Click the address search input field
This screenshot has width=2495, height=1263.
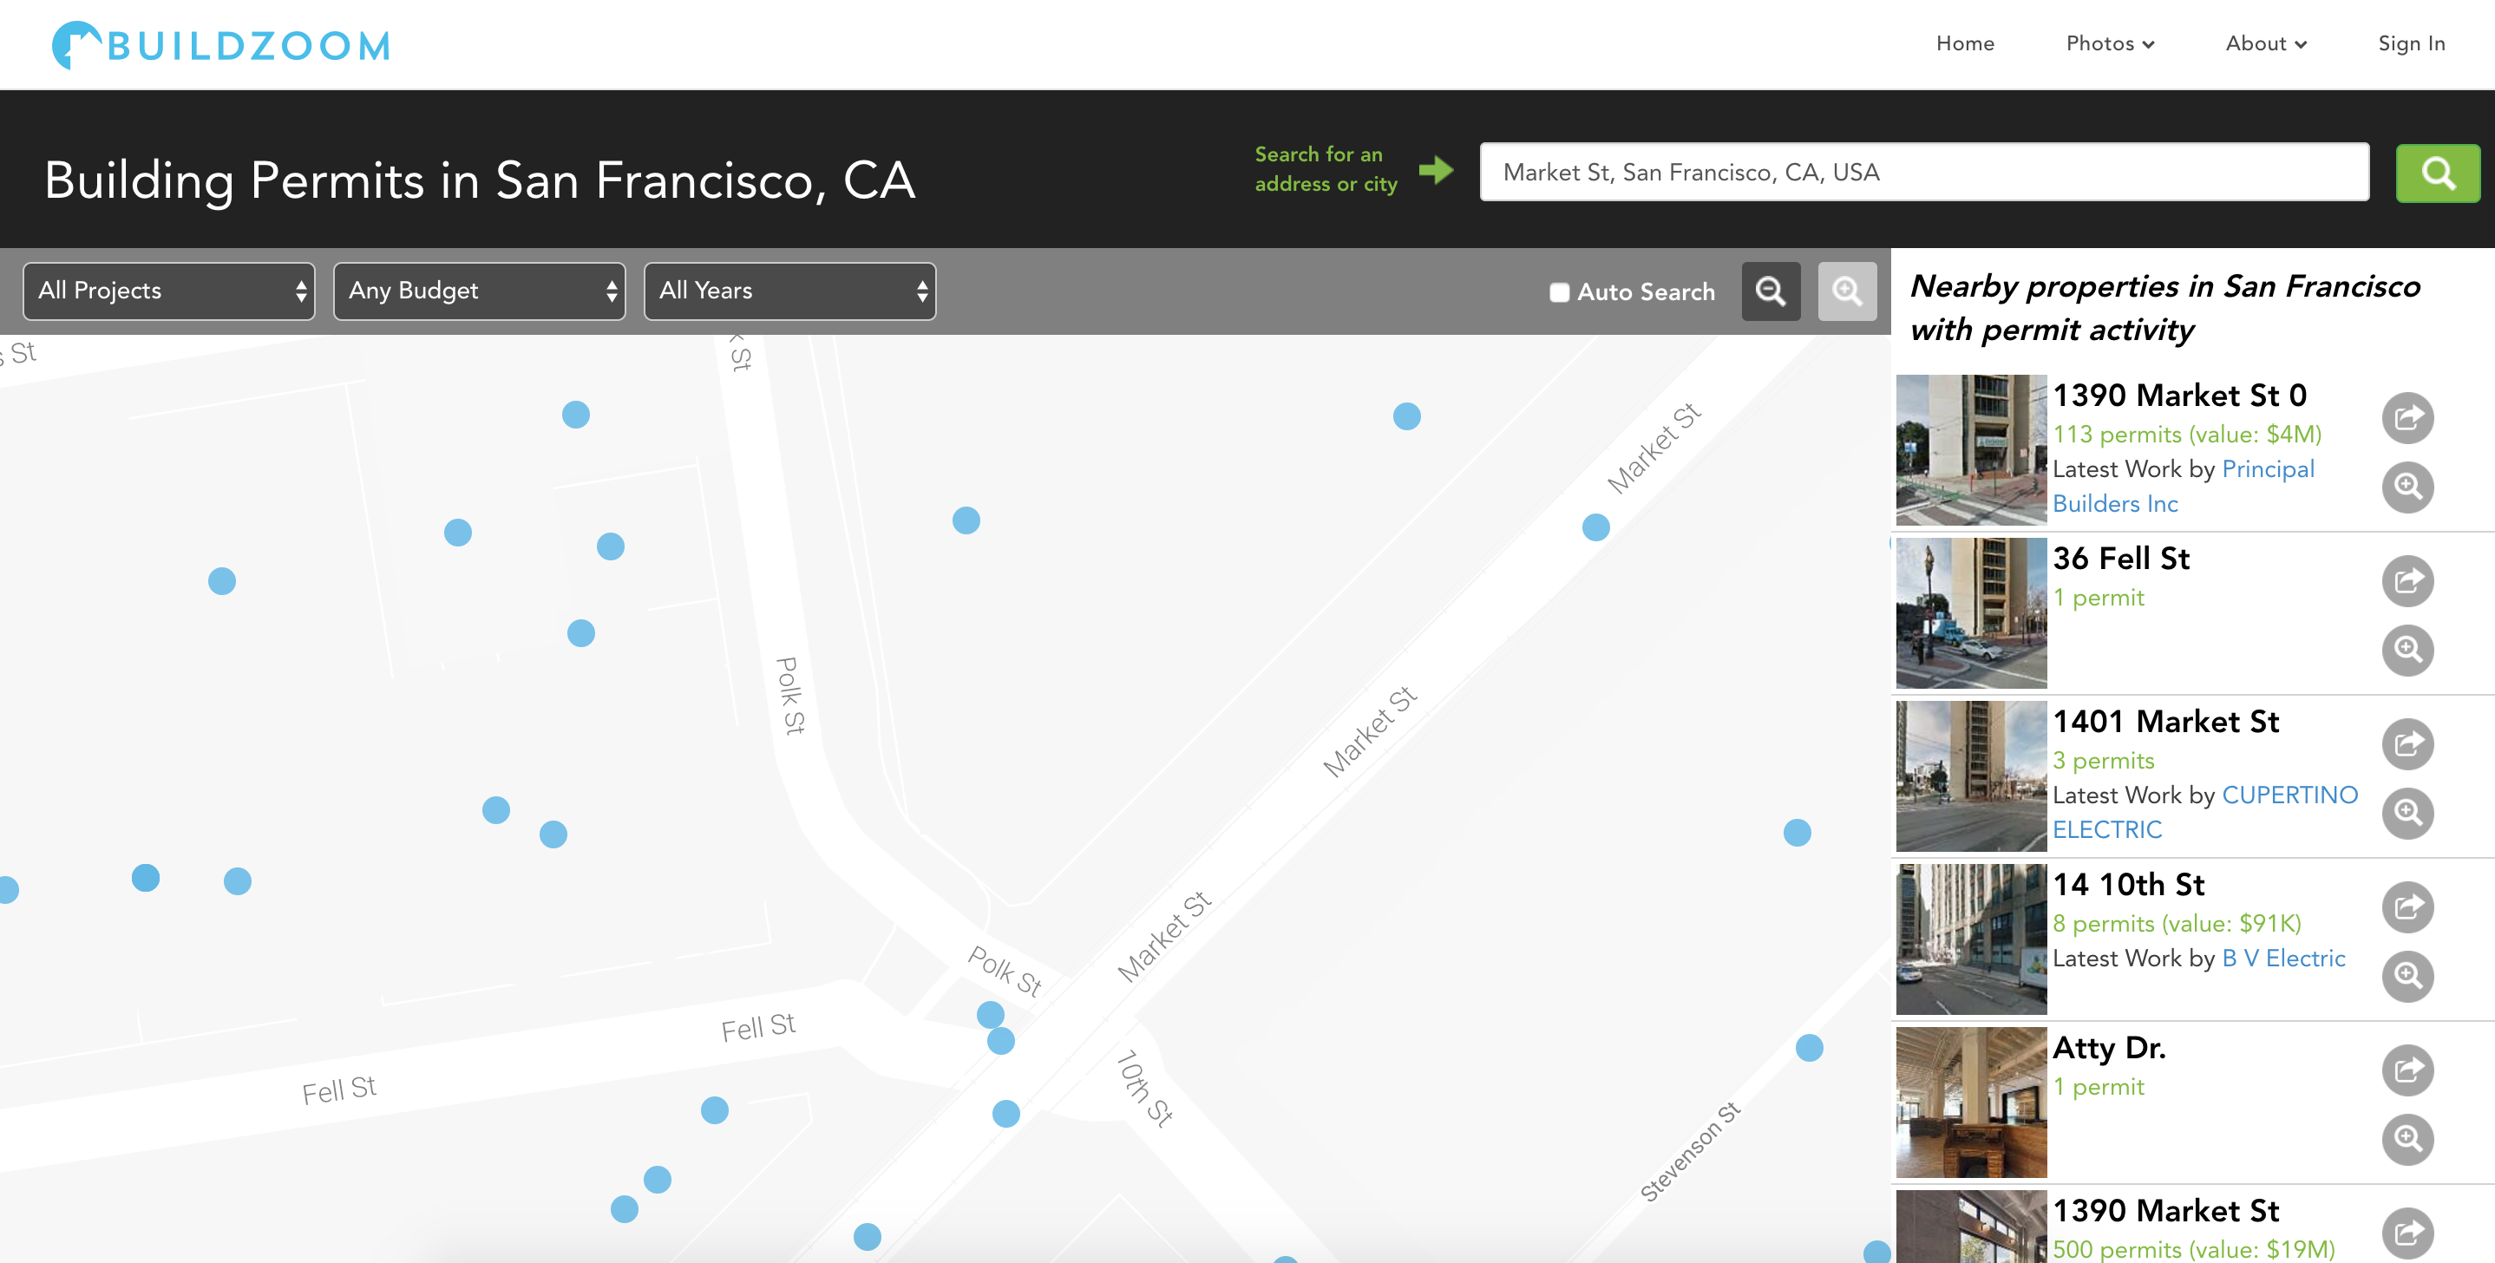coord(1923,173)
